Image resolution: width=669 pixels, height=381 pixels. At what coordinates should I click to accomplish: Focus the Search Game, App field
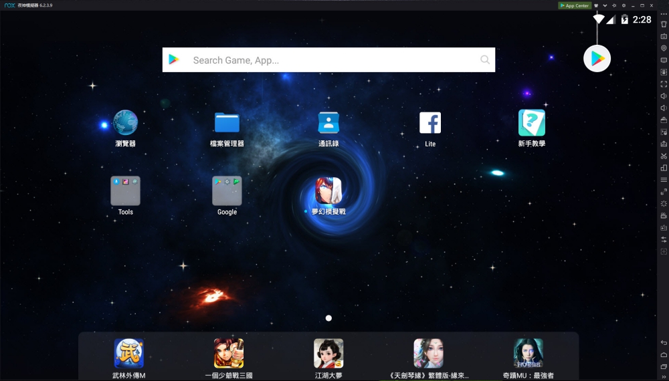[x=328, y=59]
